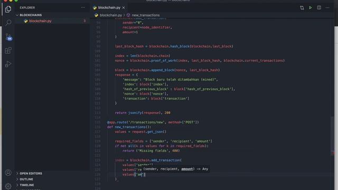Click the 'last_block_hash = blockchain.hash_block' line

[x=174, y=46]
